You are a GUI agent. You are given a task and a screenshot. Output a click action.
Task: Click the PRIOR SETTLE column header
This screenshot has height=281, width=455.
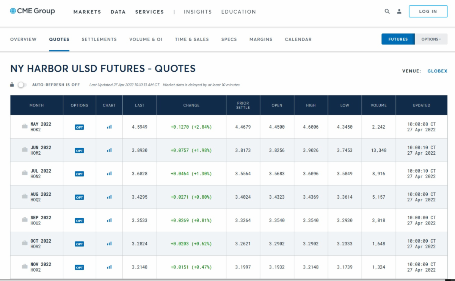(243, 105)
